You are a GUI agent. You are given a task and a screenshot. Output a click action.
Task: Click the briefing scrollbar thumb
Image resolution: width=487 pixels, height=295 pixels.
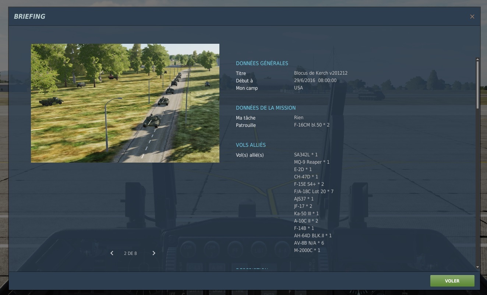477,85
